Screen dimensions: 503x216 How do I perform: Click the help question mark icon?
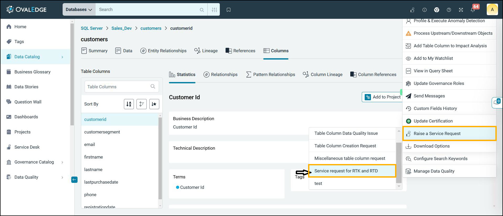tap(449, 10)
